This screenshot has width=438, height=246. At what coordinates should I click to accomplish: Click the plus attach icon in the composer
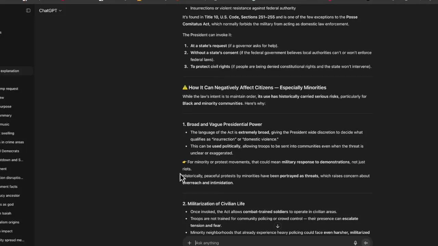pyautogui.click(x=189, y=243)
